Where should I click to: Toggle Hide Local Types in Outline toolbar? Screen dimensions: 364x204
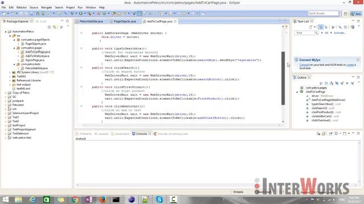[353, 83]
